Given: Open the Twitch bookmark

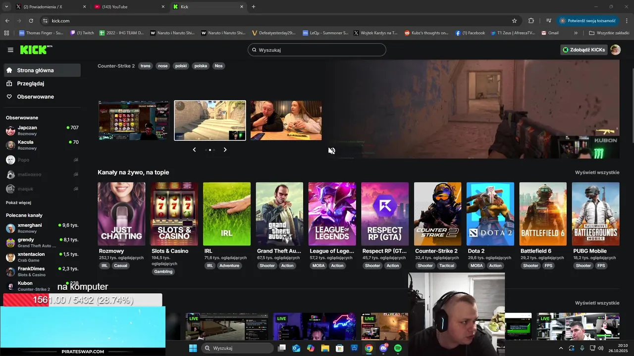Looking at the screenshot, I should pyautogui.click(x=82, y=33).
